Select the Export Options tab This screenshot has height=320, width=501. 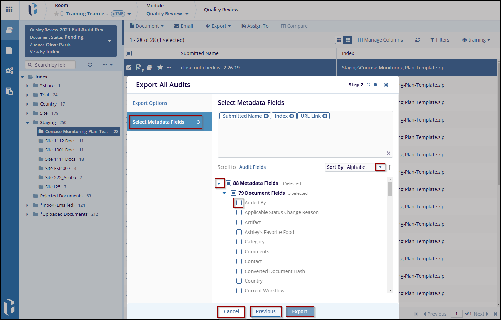(x=150, y=103)
